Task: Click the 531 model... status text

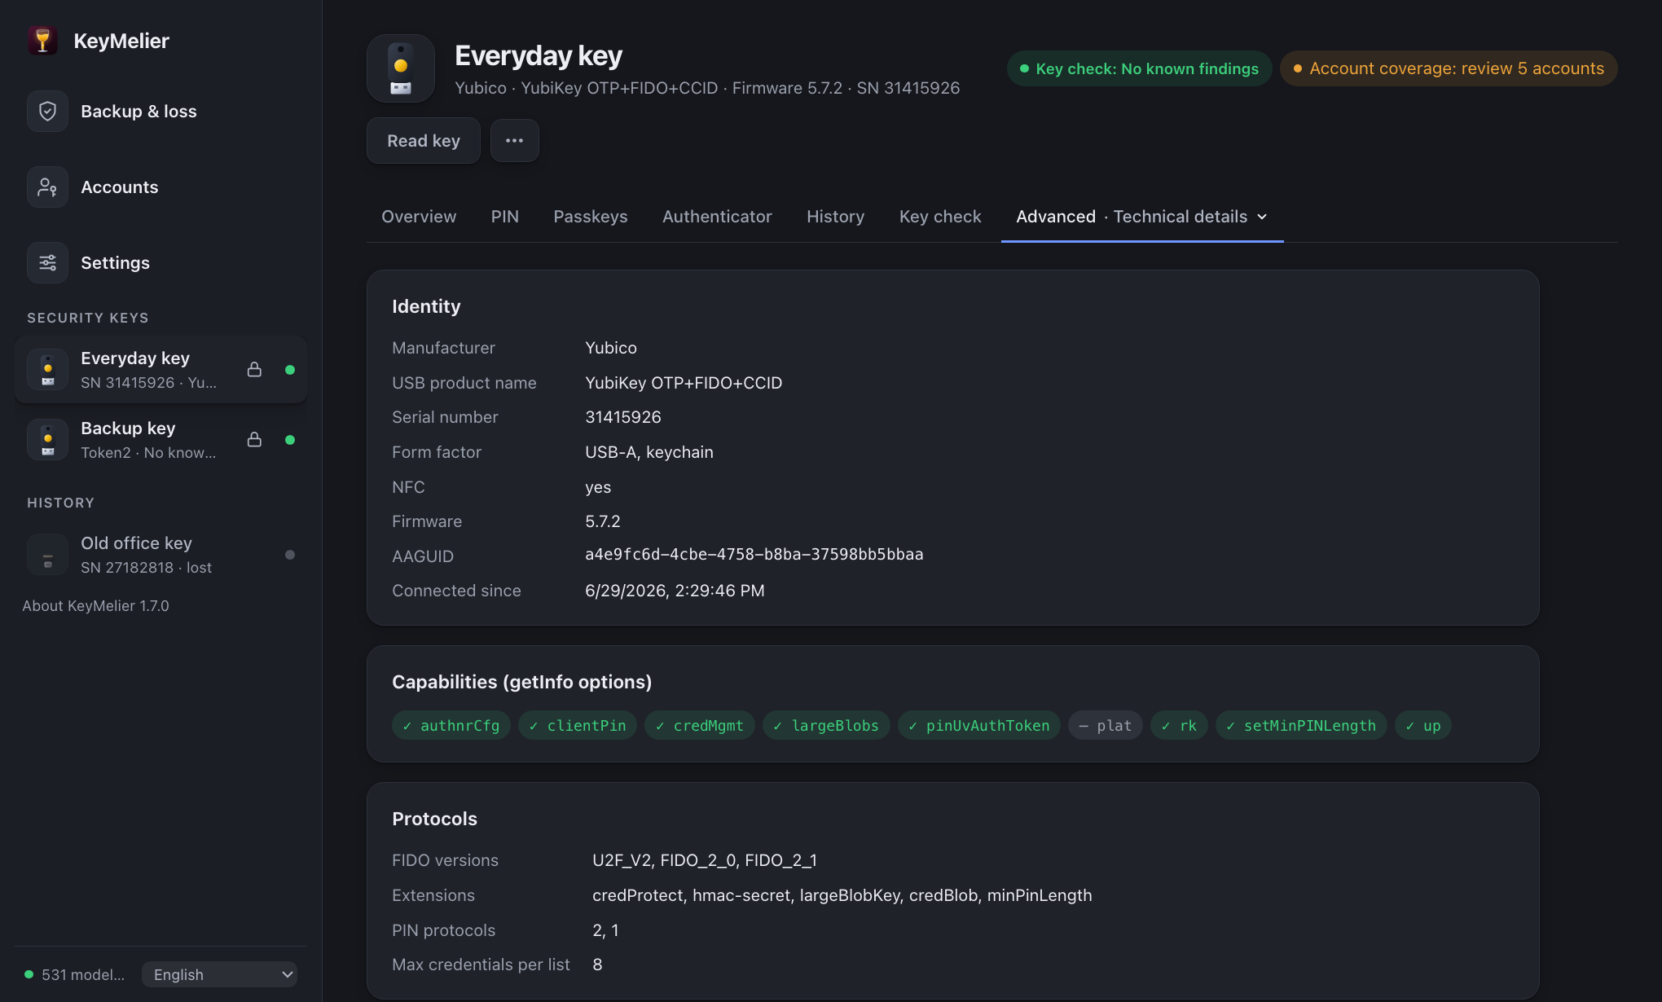Action: [83, 974]
